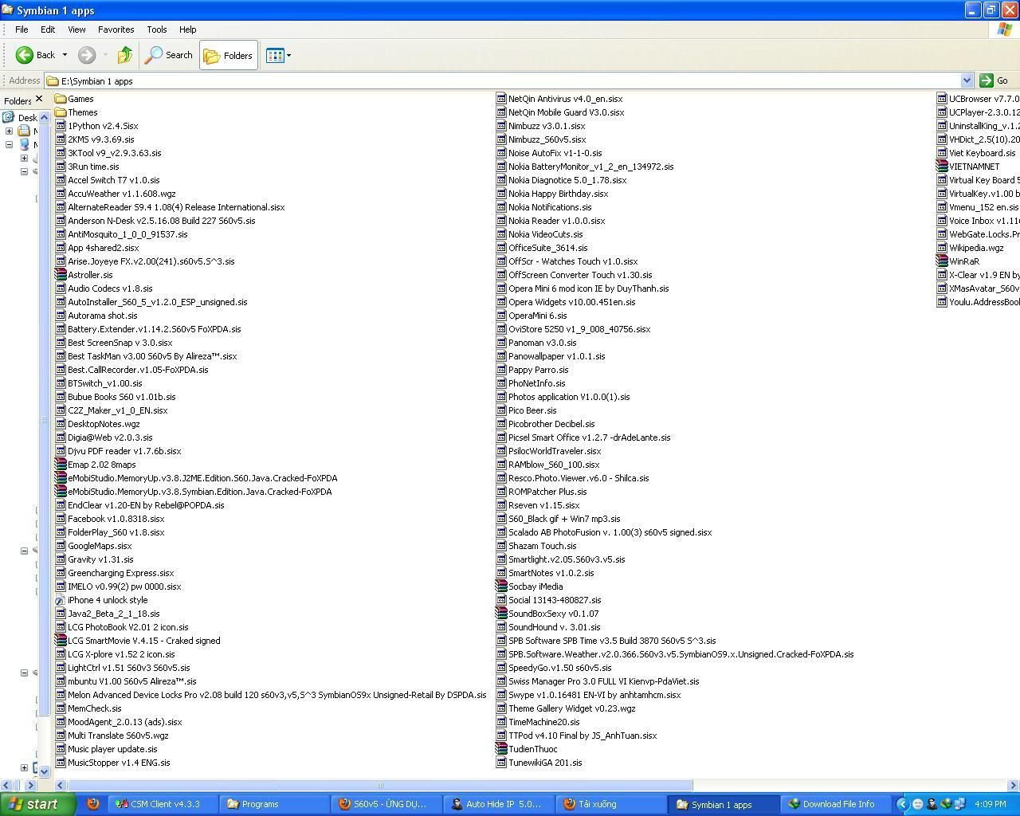Open the Help menu
The image size is (1020, 816).
coord(187,29)
